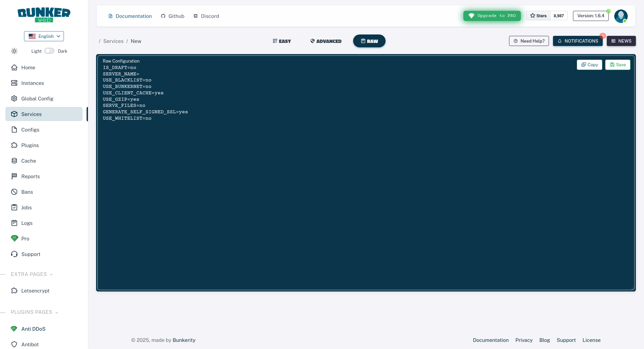Viewport: 644px width, 349px height.
Task: Open Global Config with the gear icon
Action: click(x=14, y=98)
